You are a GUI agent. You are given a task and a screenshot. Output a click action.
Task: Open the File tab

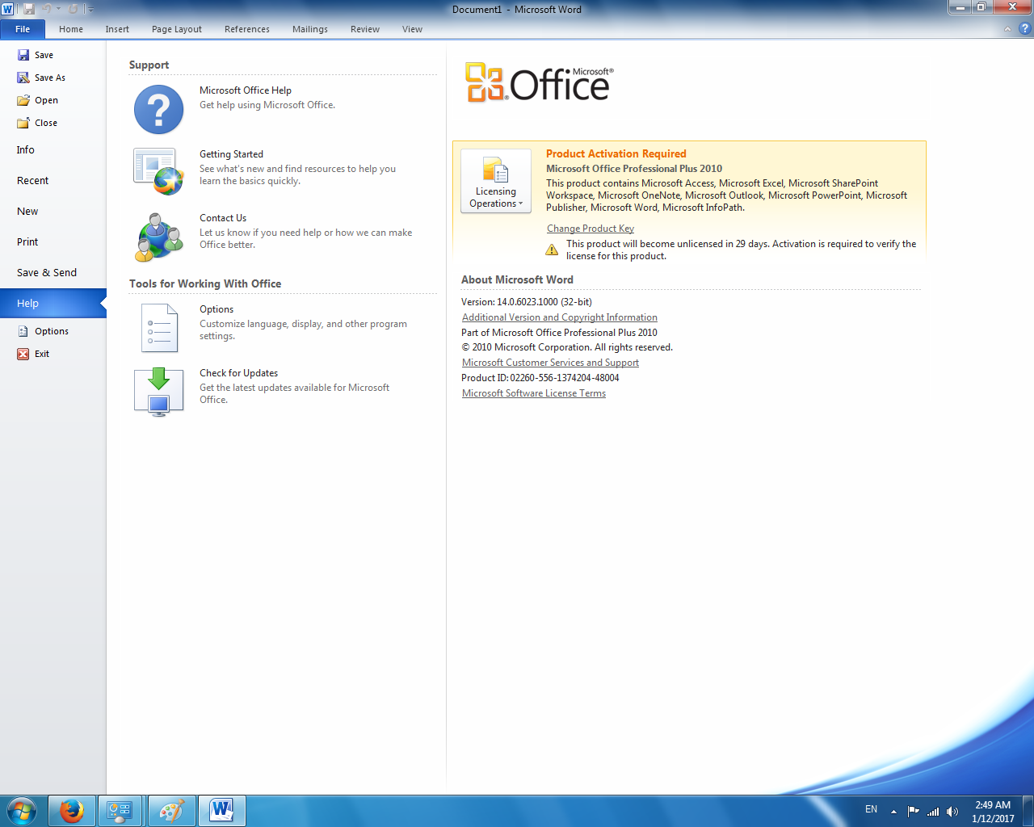coord(23,29)
